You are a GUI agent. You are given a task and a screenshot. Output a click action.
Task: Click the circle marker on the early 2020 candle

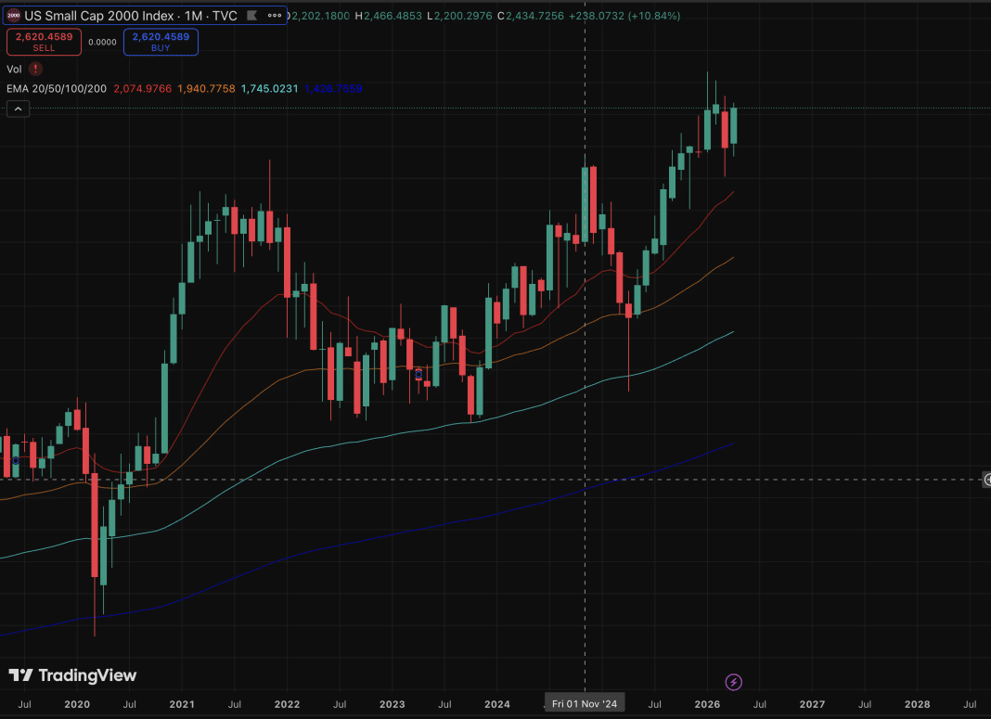tap(16, 460)
